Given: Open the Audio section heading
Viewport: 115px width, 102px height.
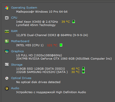Looking at the screenshot, I should point(15,88).
